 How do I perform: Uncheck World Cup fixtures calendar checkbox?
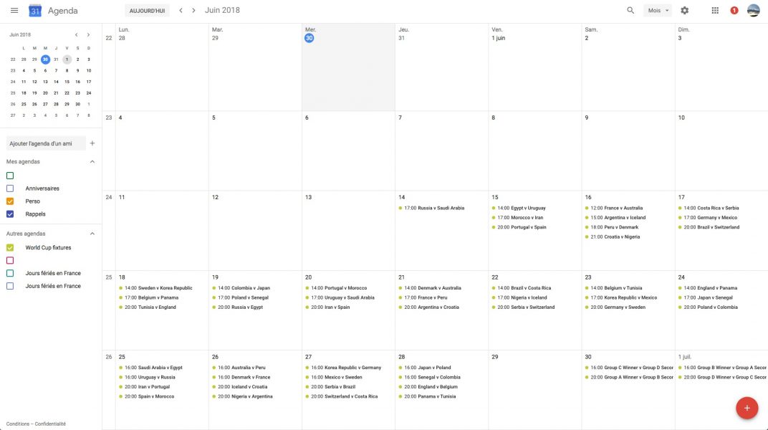click(10, 248)
